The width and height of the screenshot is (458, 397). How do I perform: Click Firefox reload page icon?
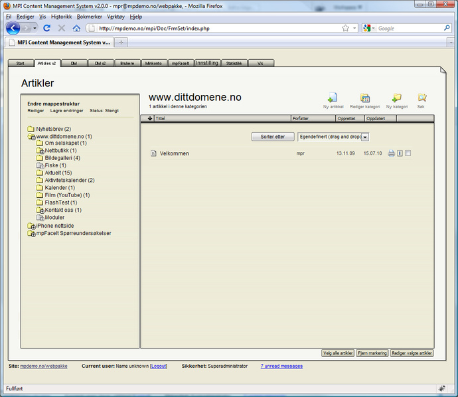tap(47, 29)
